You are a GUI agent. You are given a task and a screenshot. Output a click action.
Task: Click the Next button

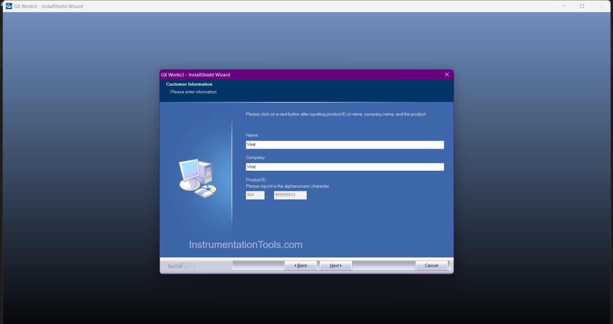point(336,265)
